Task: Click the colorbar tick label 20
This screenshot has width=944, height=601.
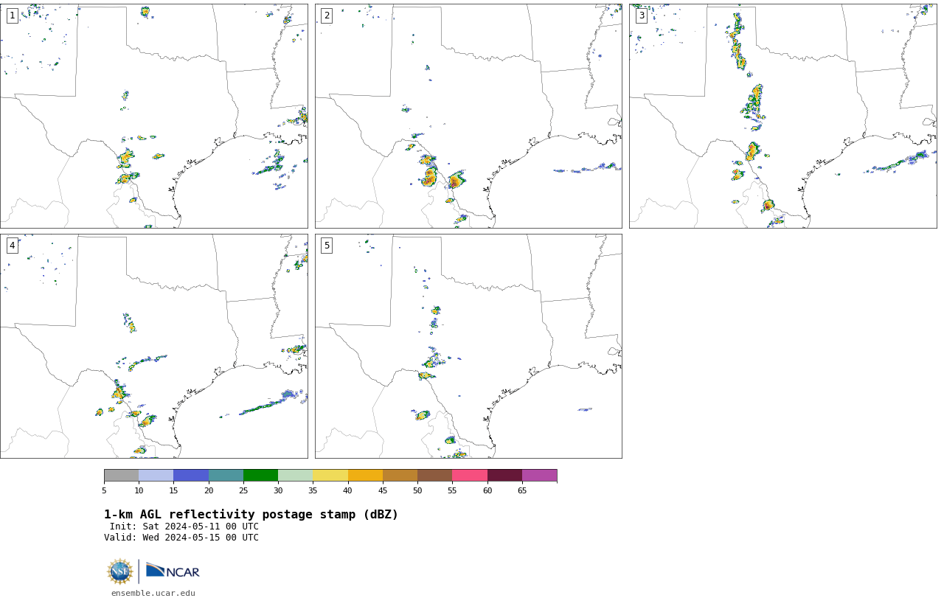Action: (209, 490)
